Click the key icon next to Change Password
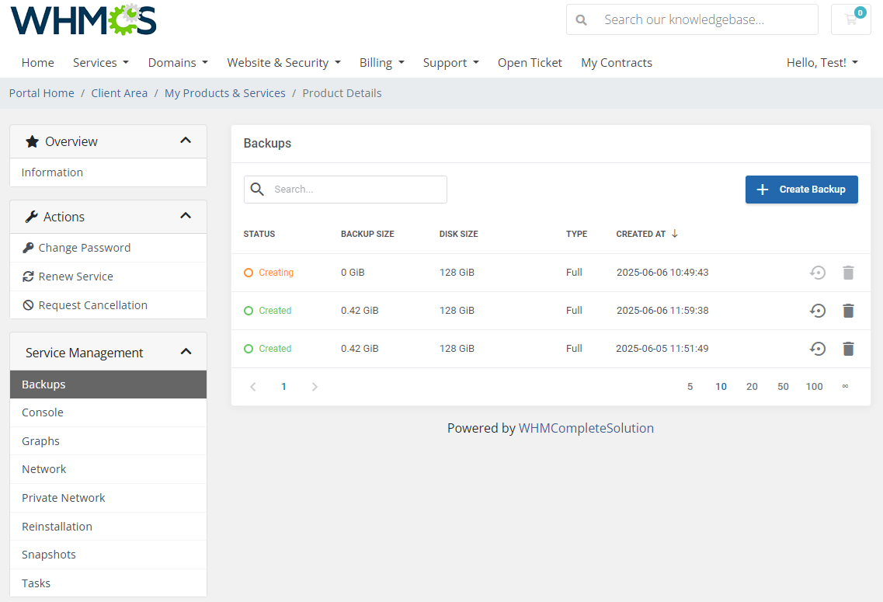 (29, 247)
